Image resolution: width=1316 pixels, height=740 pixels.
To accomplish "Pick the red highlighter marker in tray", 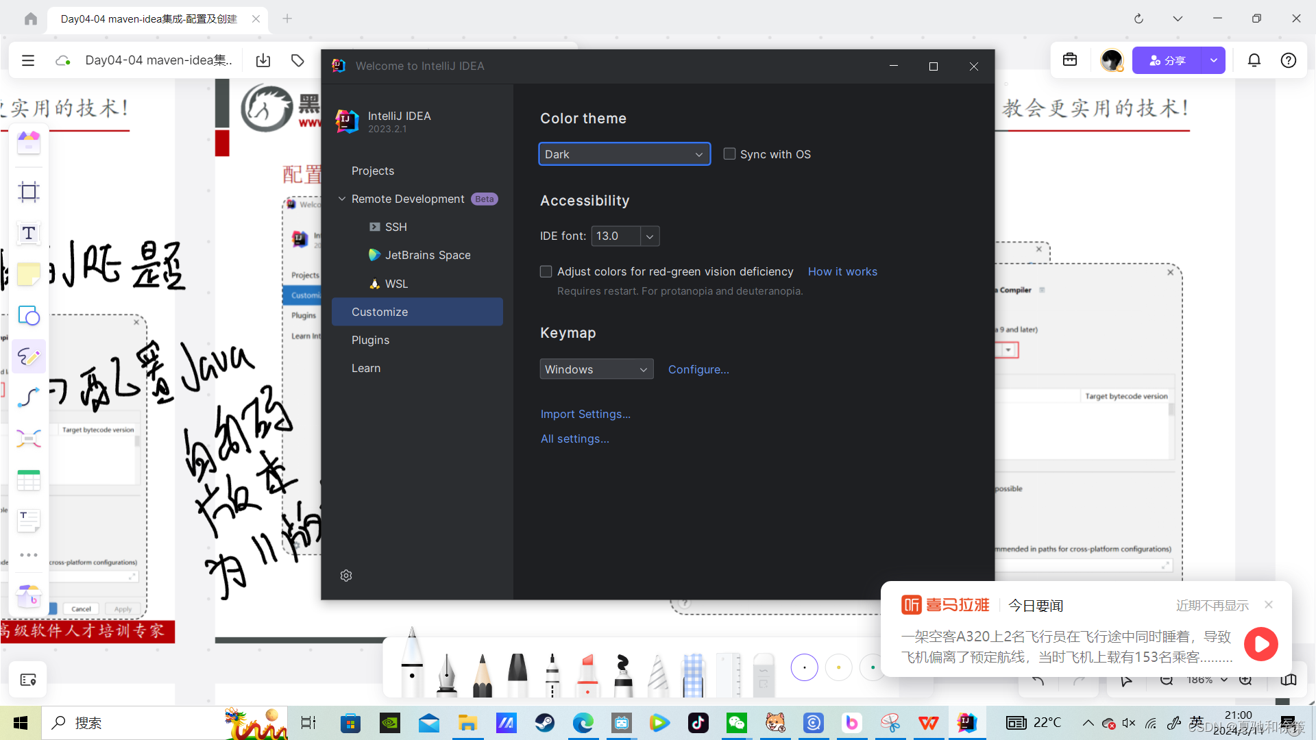I will click(587, 675).
